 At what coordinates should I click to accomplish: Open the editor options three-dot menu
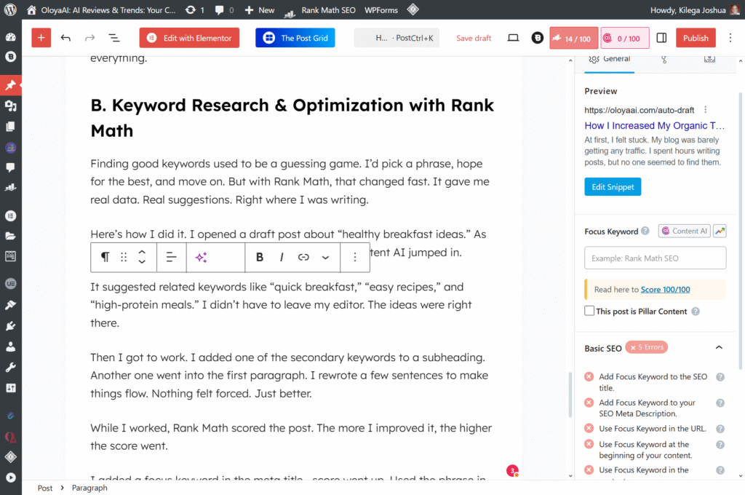pos(730,38)
